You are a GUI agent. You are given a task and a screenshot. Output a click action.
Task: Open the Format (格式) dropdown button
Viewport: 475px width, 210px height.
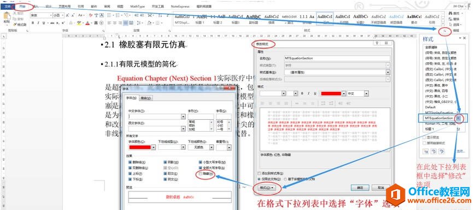(267, 188)
